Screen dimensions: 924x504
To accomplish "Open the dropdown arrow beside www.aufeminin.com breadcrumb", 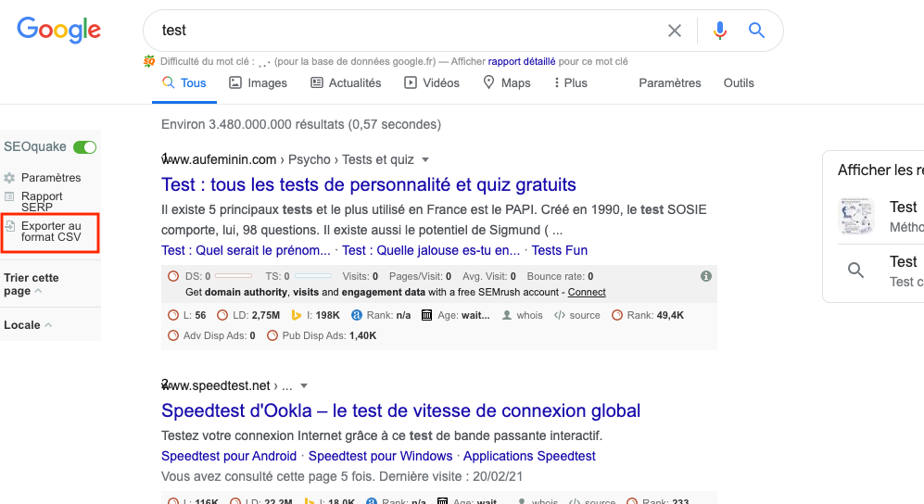I will (425, 159).
